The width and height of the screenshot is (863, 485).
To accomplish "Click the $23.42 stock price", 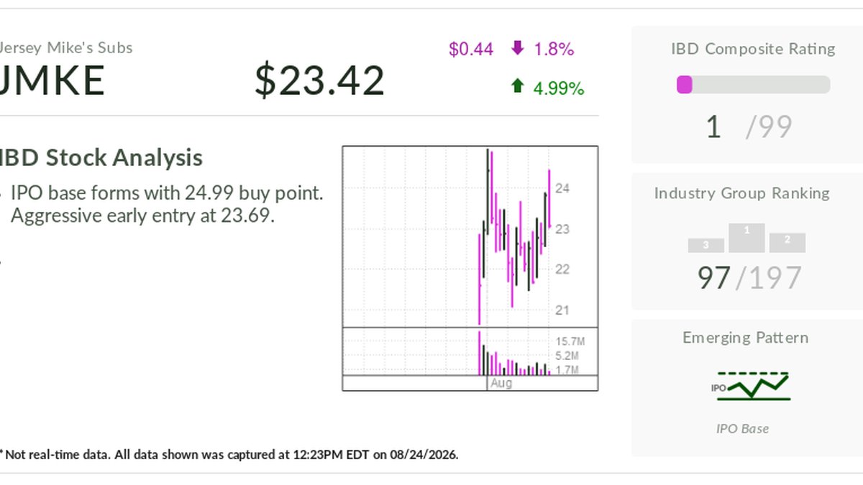I will (x=319, y=80).
